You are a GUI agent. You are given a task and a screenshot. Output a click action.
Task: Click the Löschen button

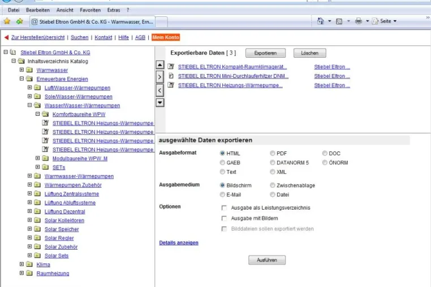click(310, 53)
